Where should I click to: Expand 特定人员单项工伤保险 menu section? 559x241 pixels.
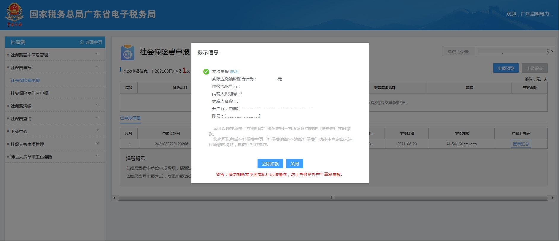[x=55, y=157]
